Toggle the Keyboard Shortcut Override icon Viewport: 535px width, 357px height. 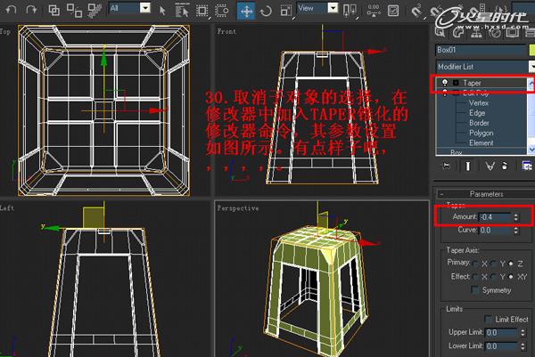coord(393,11)
